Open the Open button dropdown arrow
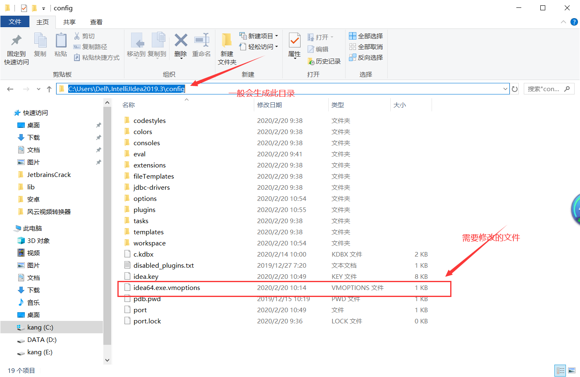The width and height of the screenshot is (580, 377). click(332, 37)
